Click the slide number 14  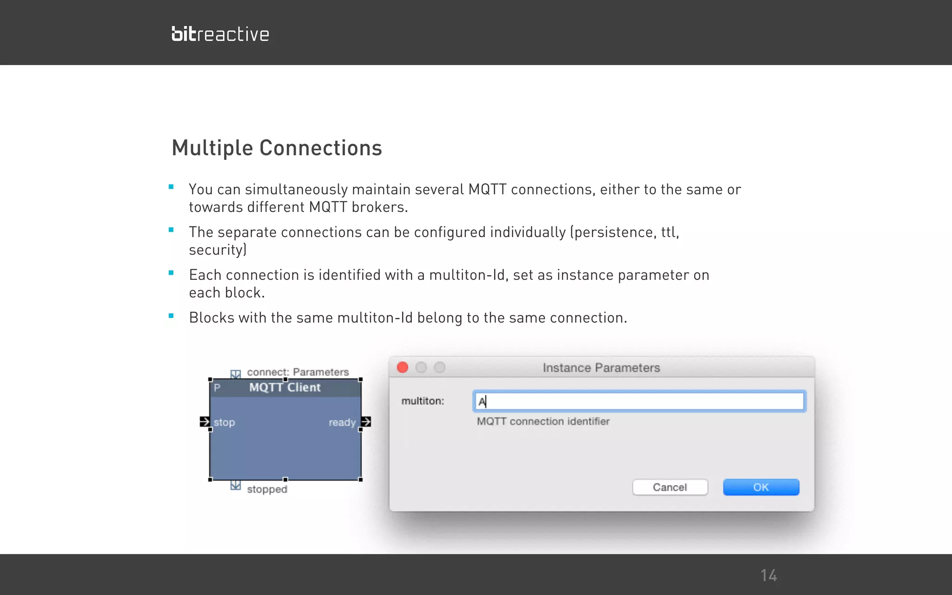pyautogui.click(x=769, y=575)
